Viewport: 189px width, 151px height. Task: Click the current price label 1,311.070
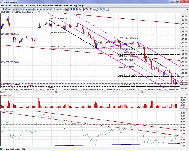[184, 83]
